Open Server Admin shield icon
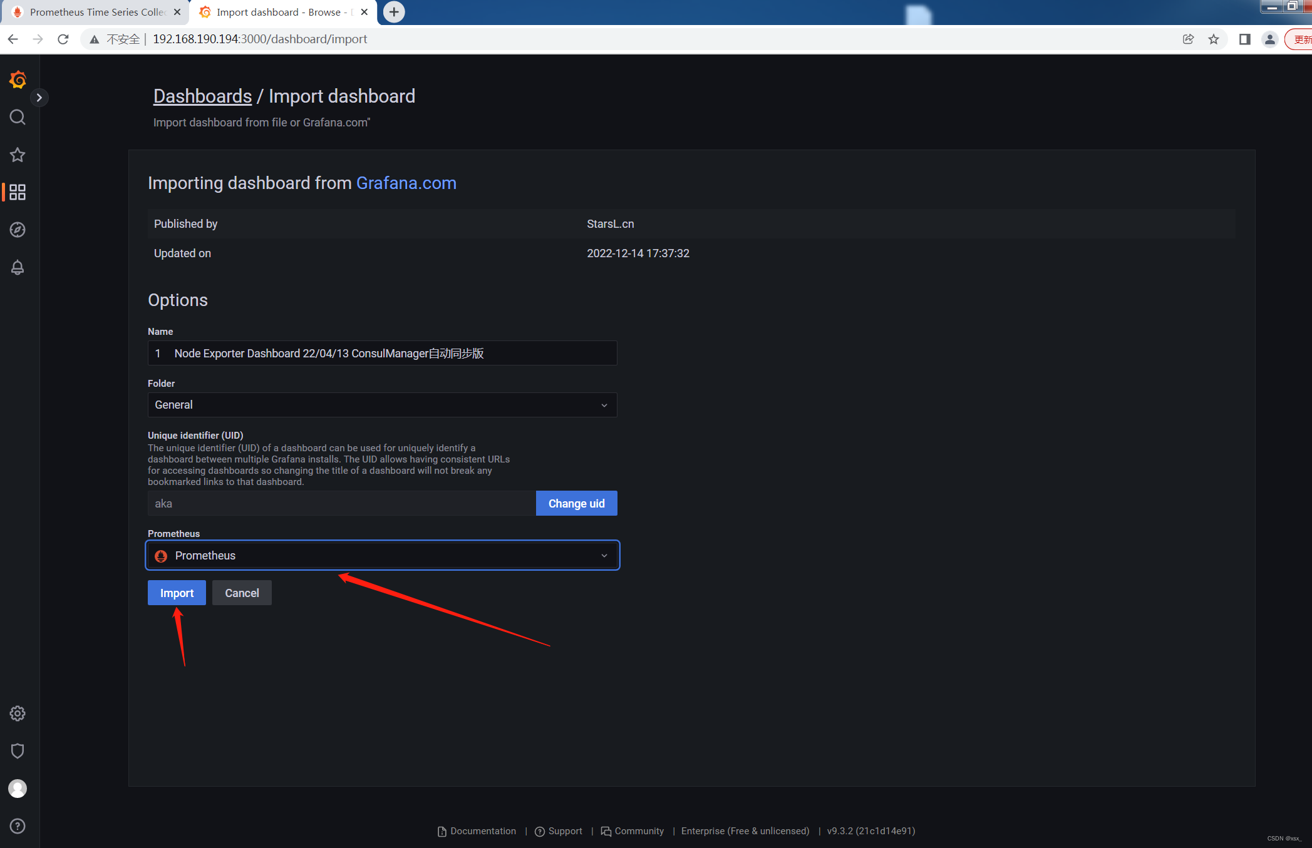Viewport: 1312px width, 848px height. tap(17, 751)
